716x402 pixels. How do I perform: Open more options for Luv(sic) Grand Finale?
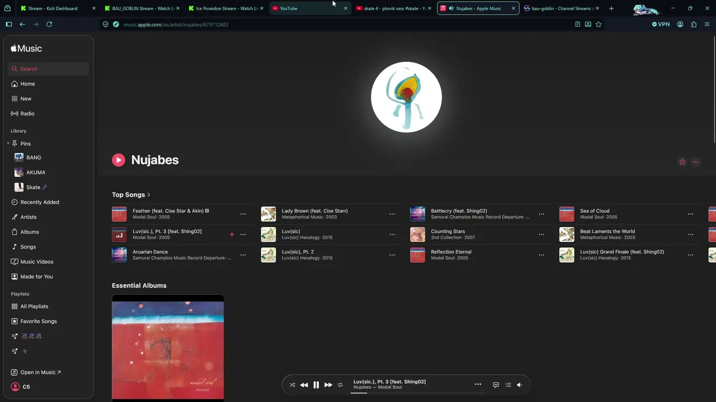[x=690, y=255]
